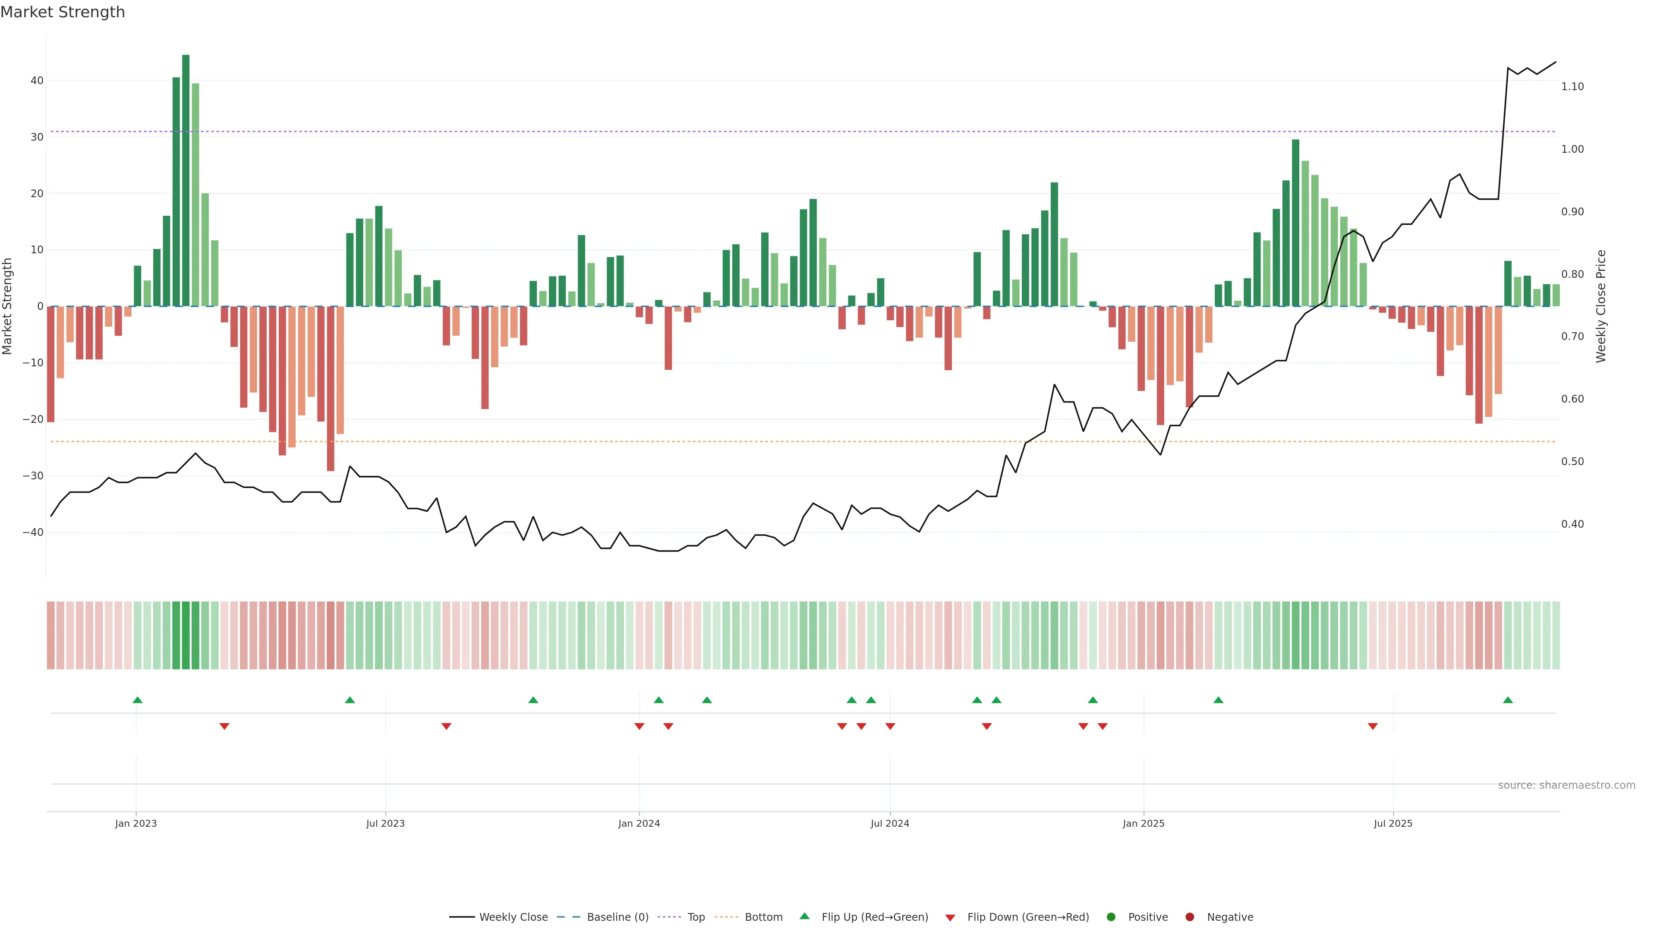The width and height of the screenshot is (1657, 932).
Task: Click the Jan 2025 axis label
Action: [1144, 823]
